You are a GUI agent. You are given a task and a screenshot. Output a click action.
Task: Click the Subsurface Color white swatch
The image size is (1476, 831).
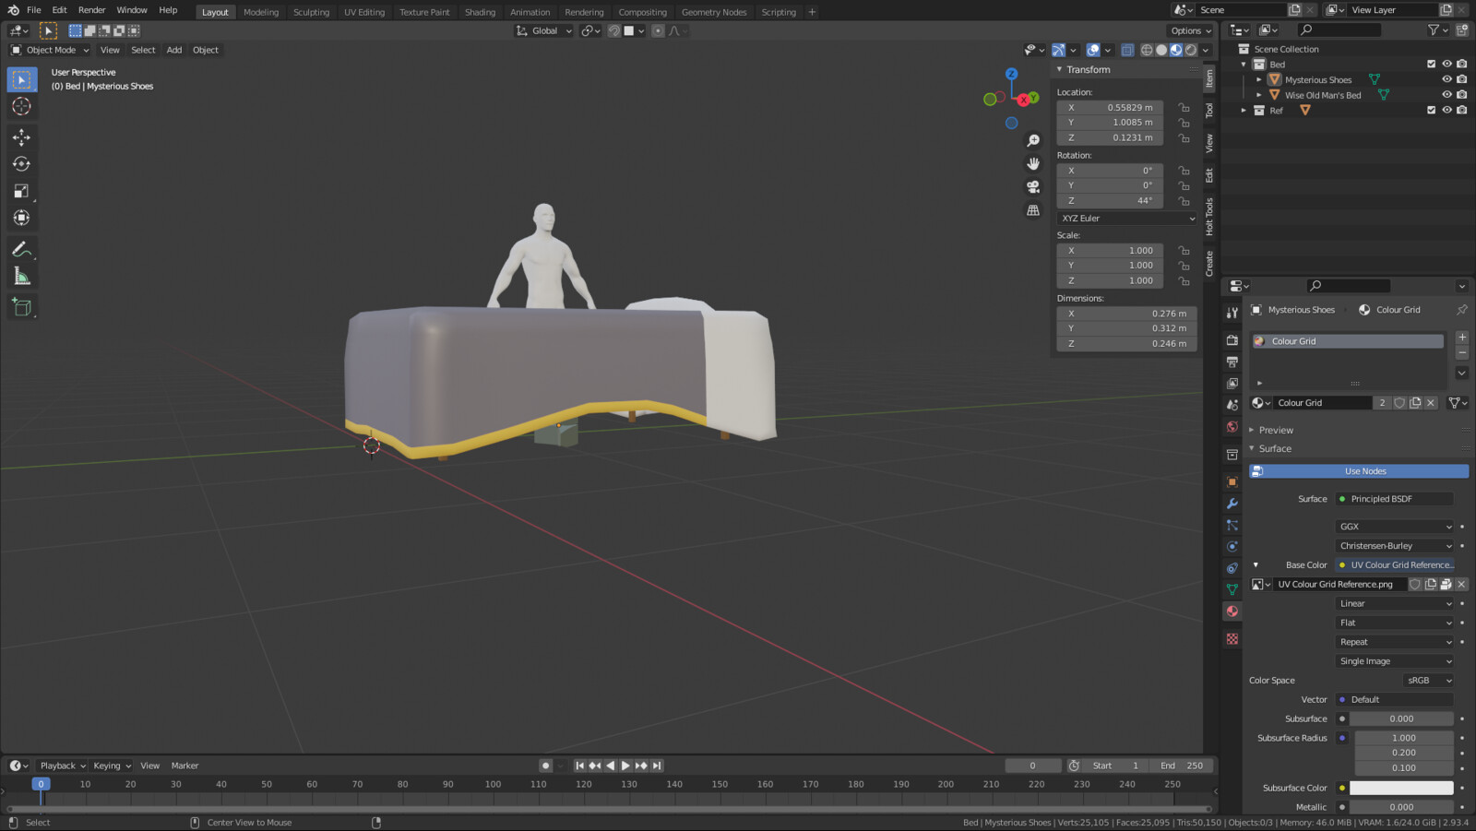point(1401,788)
